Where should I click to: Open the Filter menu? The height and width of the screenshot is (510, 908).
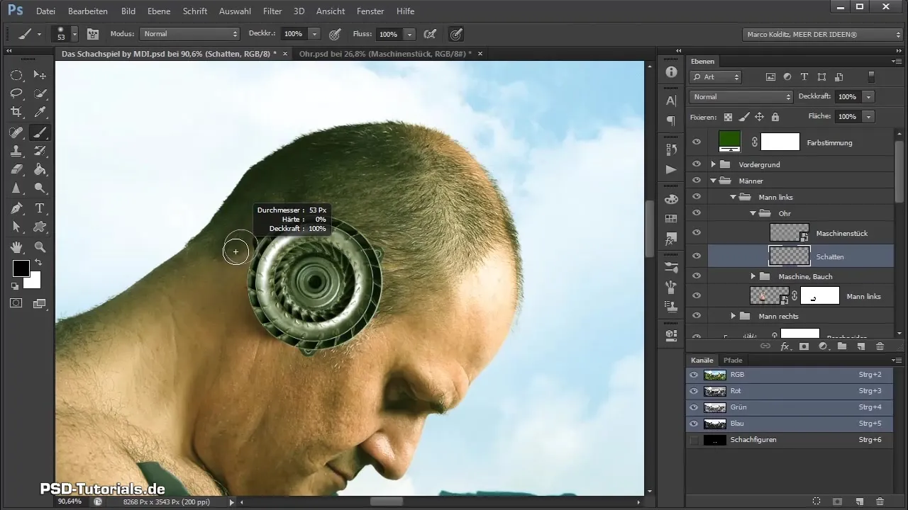point(272,11)
